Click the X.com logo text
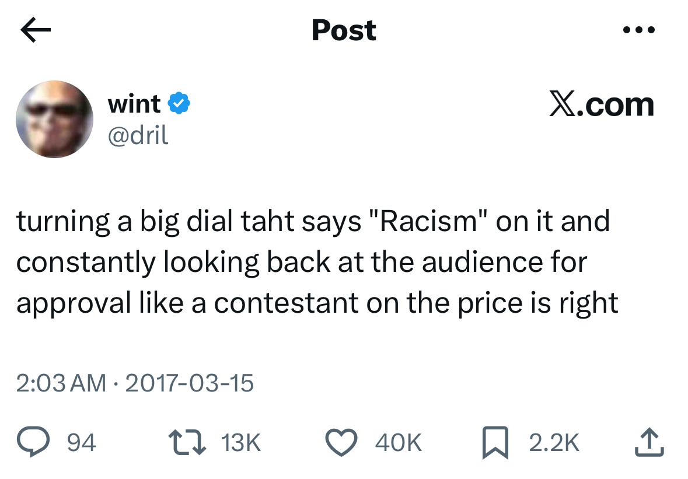688x479 pixels. pos(601,105)
